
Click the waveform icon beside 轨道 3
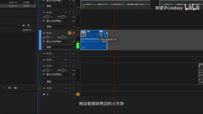44,66
